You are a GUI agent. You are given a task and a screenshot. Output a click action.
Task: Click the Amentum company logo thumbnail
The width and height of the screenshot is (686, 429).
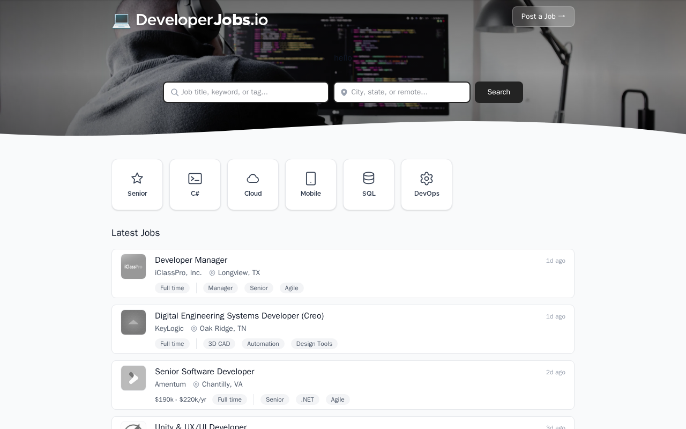click(x=133, y=378)
